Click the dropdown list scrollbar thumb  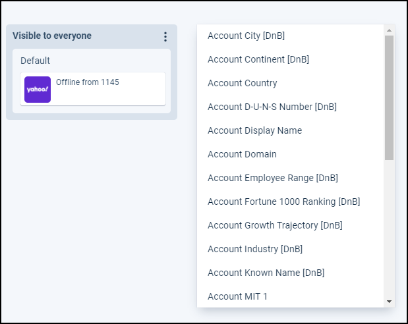pos(389,97)
